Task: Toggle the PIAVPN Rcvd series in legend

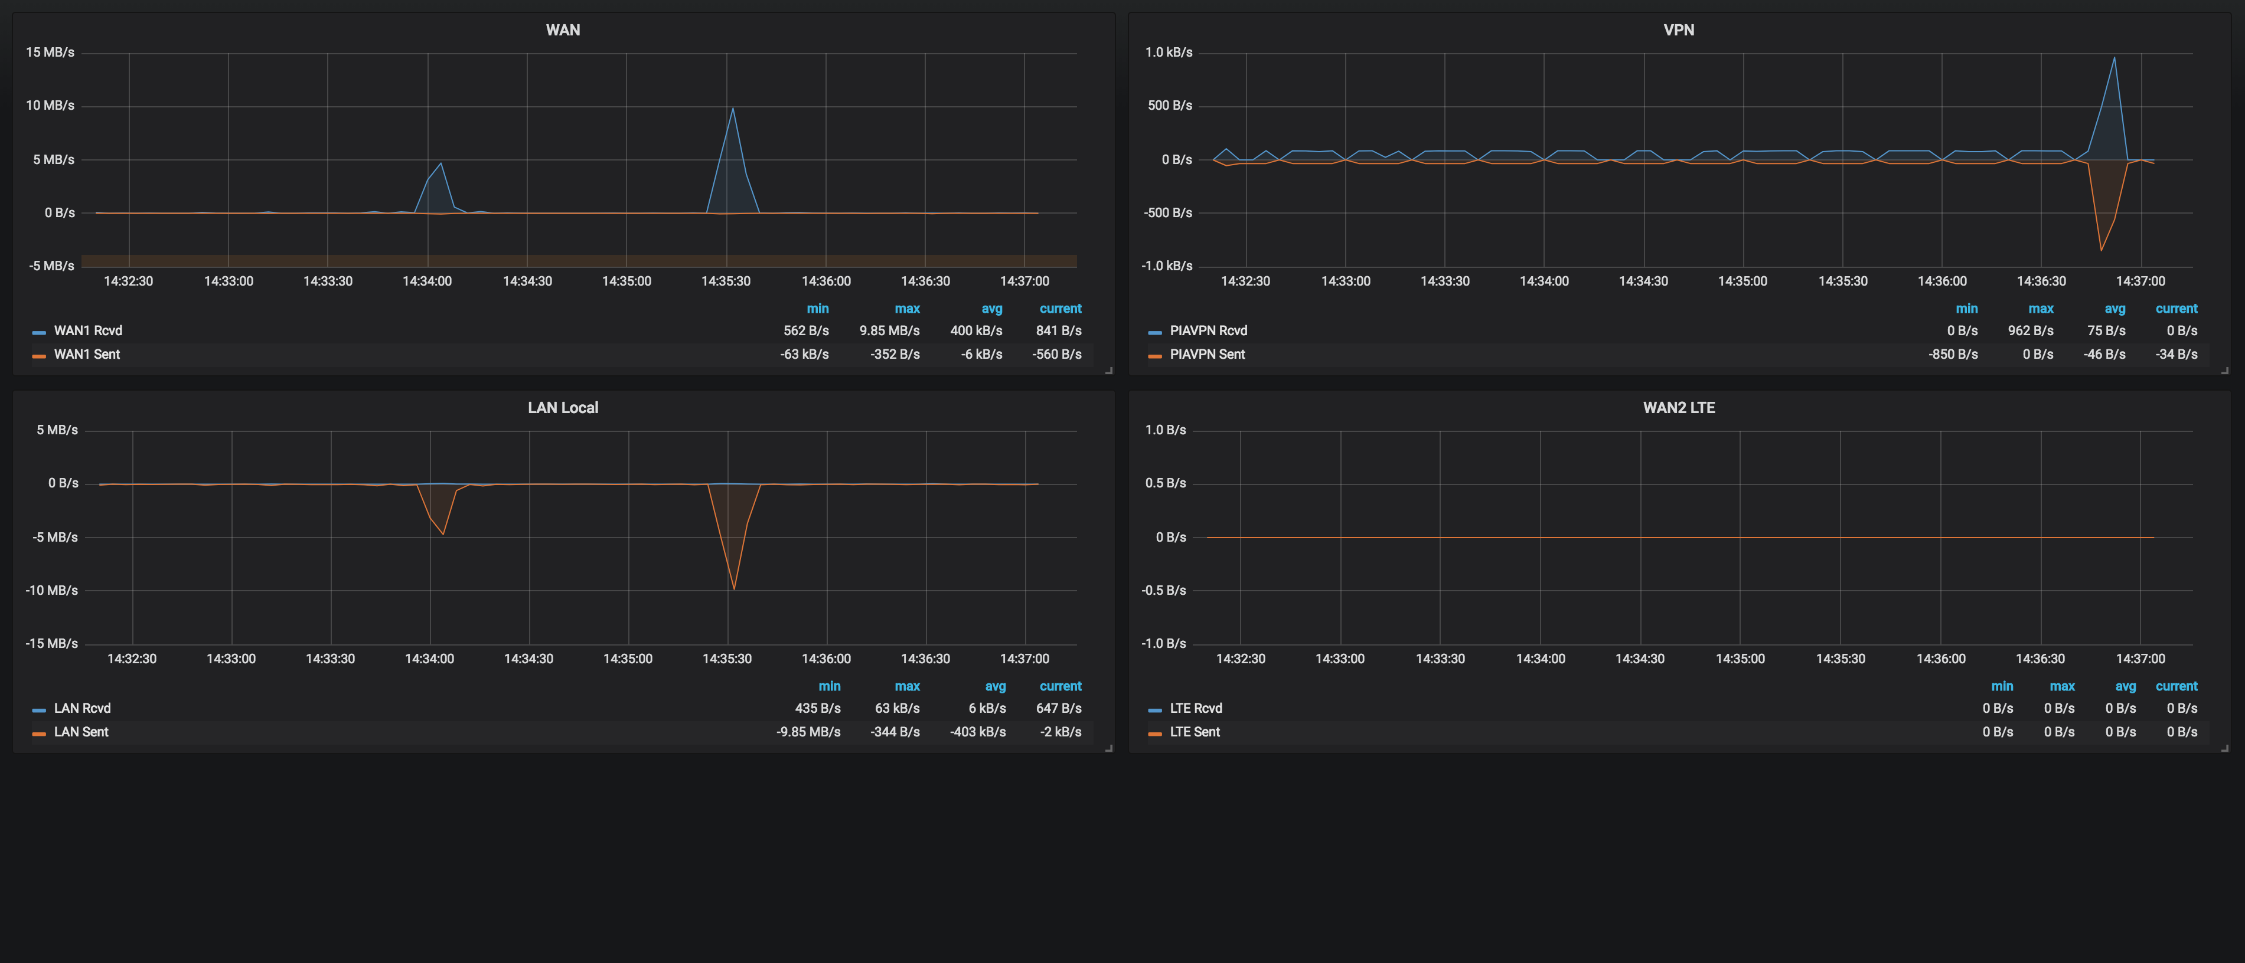Action: pos(1208,331)
